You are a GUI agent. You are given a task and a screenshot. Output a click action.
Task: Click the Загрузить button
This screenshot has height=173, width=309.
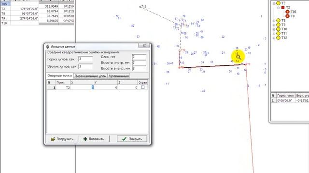coord(63,139)
